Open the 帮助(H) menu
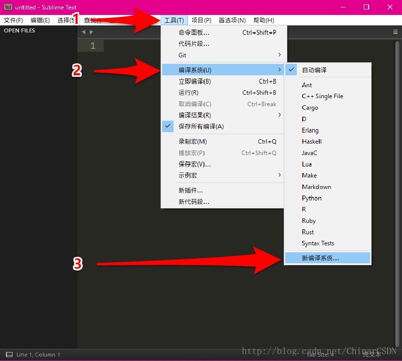 263,20
